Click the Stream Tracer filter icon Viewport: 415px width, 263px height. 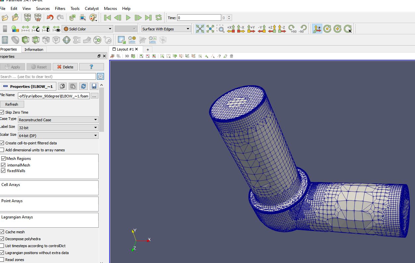click(x=77, y=40)
